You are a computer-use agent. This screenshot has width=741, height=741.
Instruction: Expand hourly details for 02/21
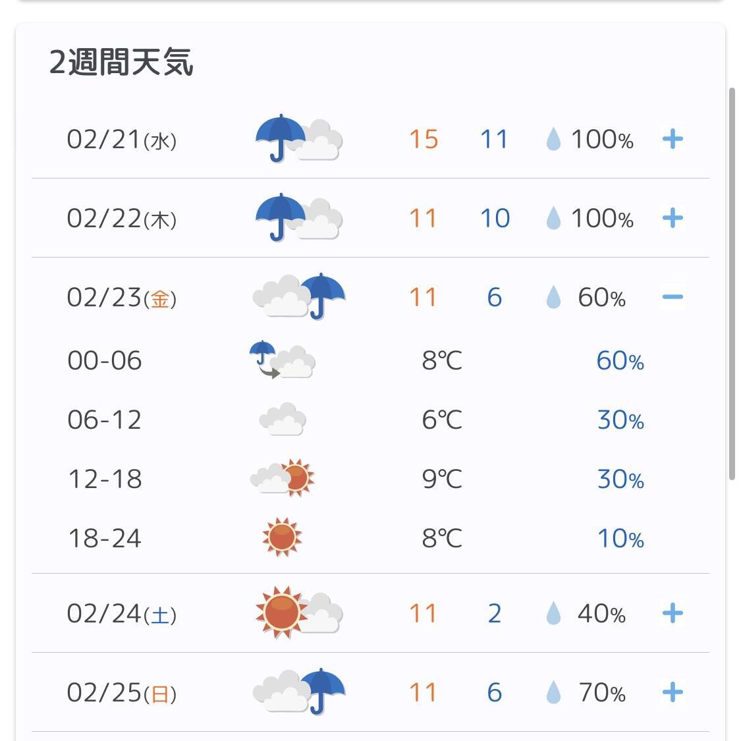coord(672,139)
